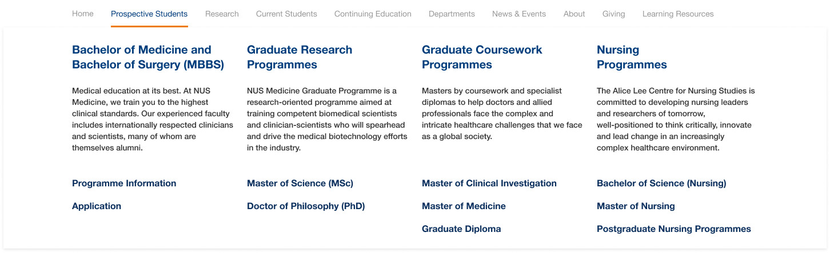Open the Research menu
The height and width of the screenshot is (253, 830).
(222, 14)
